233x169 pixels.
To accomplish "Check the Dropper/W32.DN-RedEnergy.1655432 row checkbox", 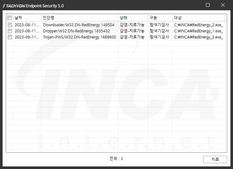I will point(10,31).
